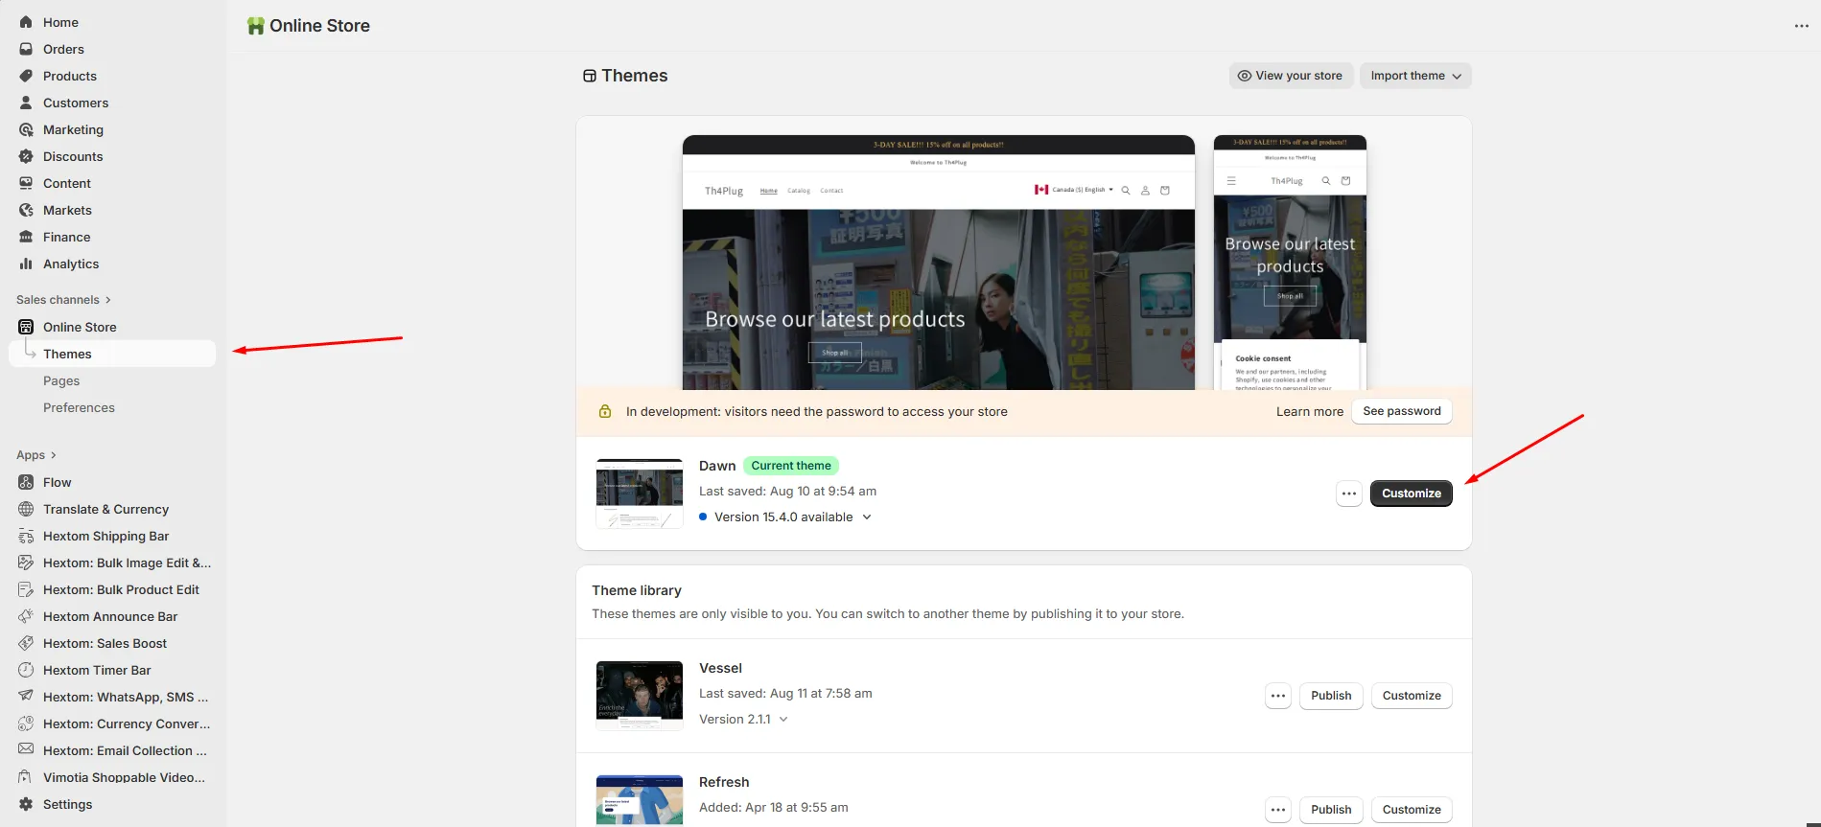The width and height of the screenshot is (1821, 827).
Task: Open Analytics bar chart icon
Action: point(26,264)
